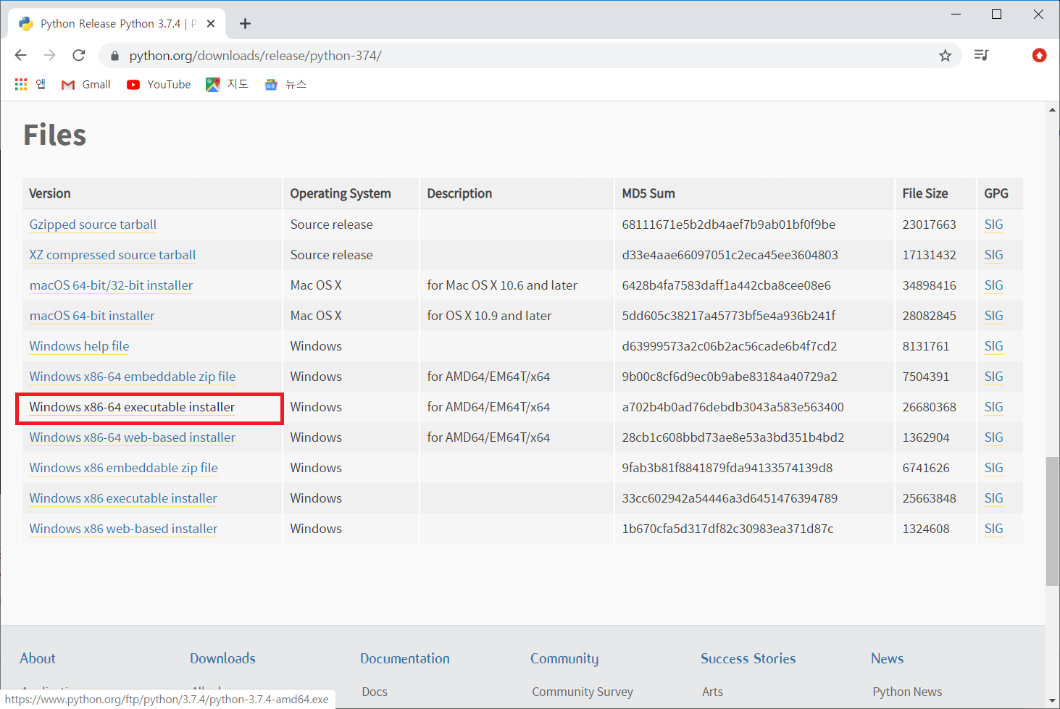This screenshot has width=1060, height=709.
Task: Open a new browser tab
Action: 245,24
